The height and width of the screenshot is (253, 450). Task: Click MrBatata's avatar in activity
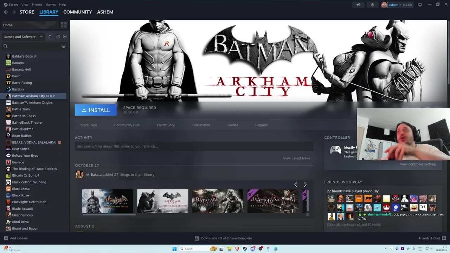pyautogui.click(x=79, y=175)
